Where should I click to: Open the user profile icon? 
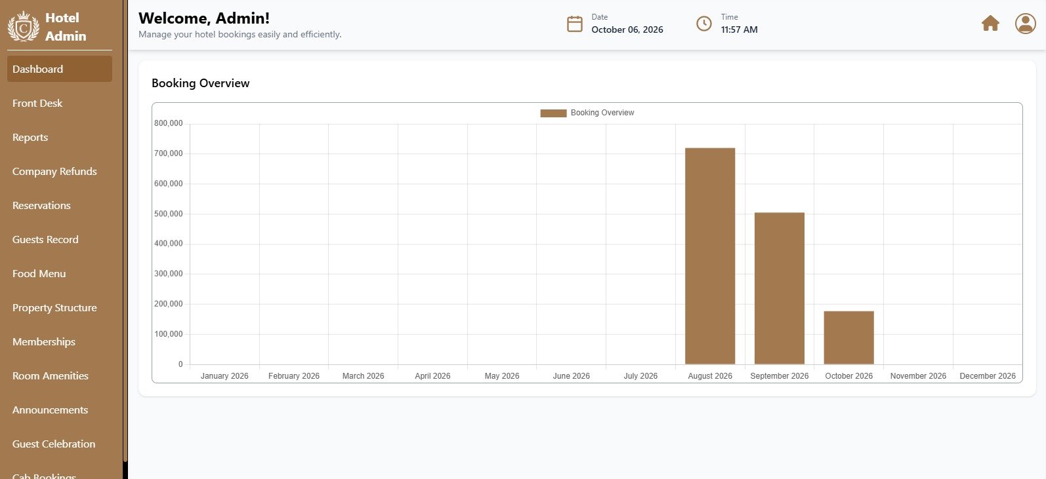point(1025,24)
